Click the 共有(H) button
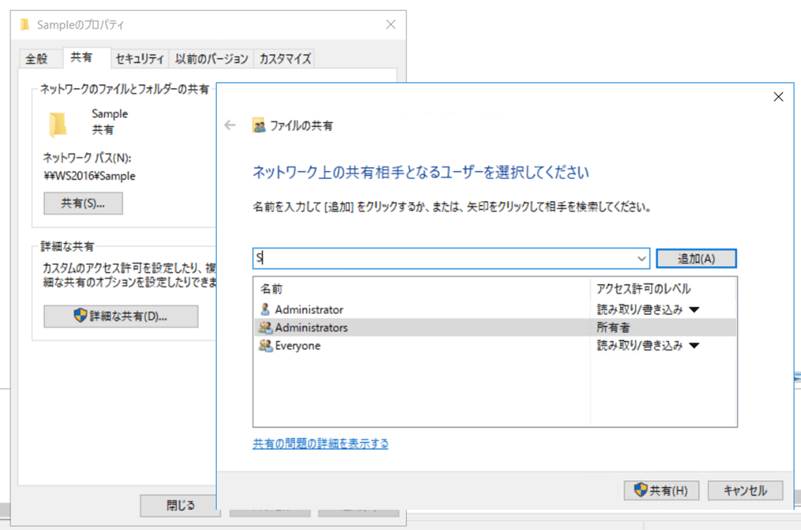This screenshot has height=530, width=801. pos(662,490)
